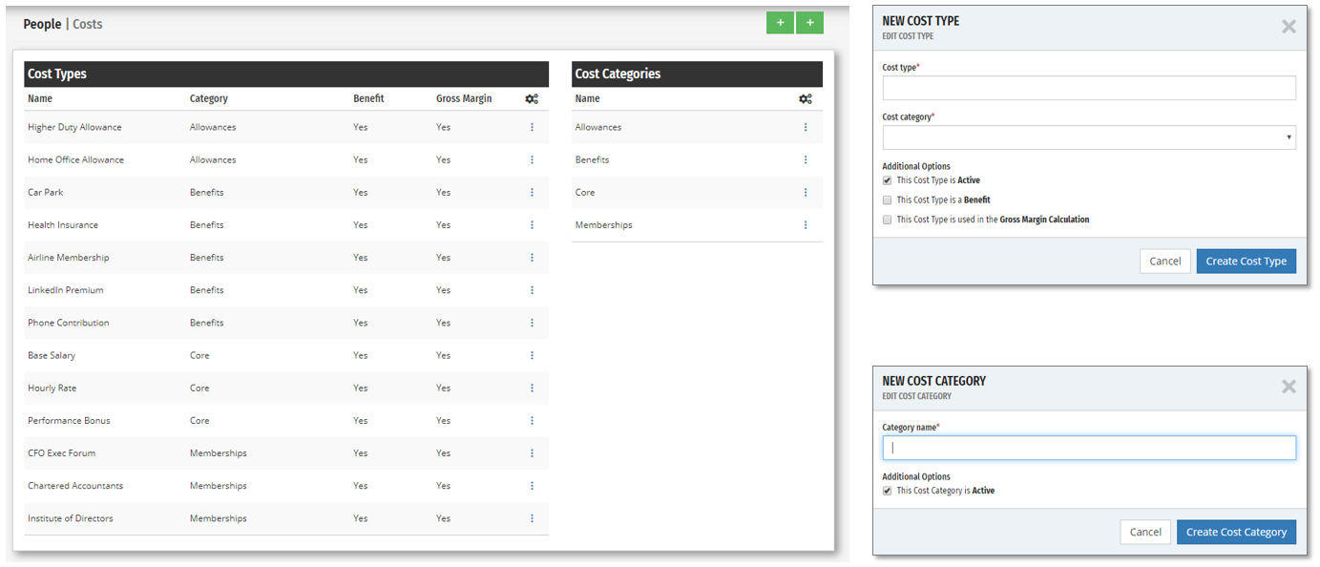Click the Name column header in Cost Categories
This screenshot has height=567, width=1320.
pyautogui.click(x=588, y=98)
